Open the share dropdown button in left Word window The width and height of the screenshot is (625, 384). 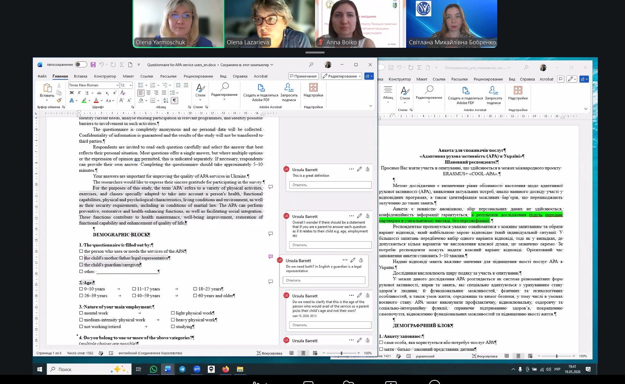tap(369, 76)
